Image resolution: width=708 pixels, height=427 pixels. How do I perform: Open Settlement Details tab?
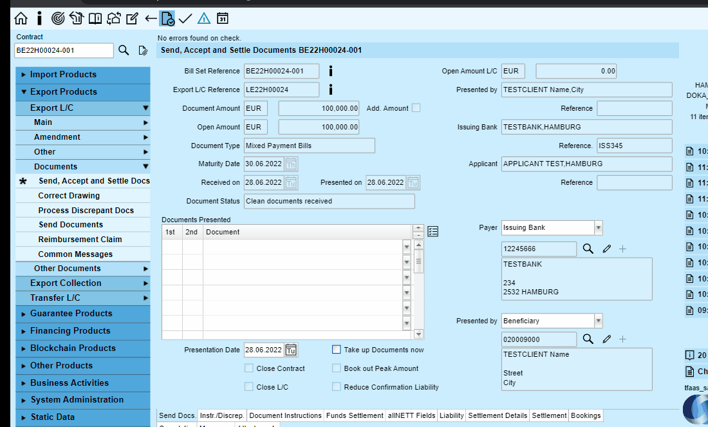click(x=498, y=415)
